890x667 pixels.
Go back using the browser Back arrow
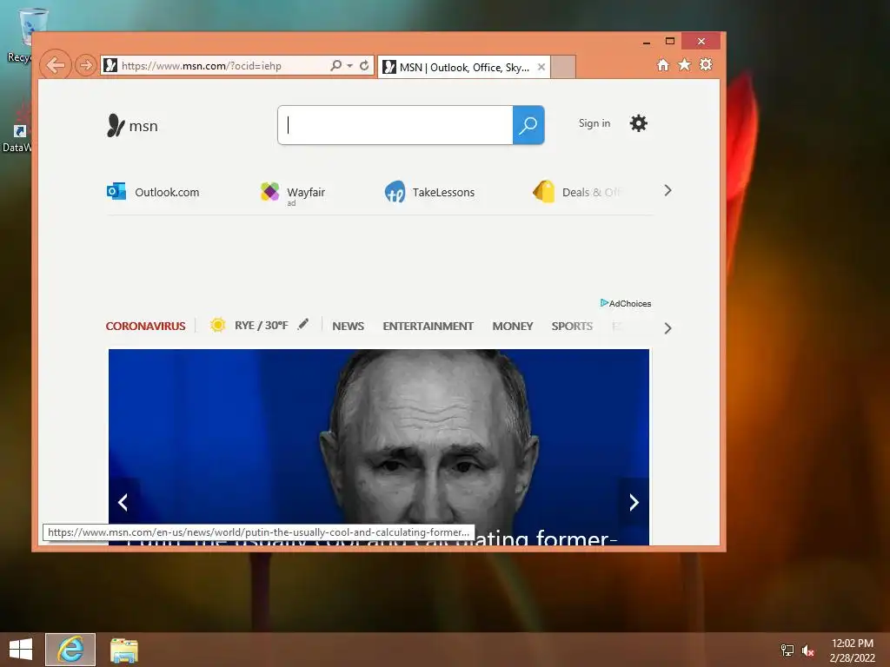tap(55, 65)
